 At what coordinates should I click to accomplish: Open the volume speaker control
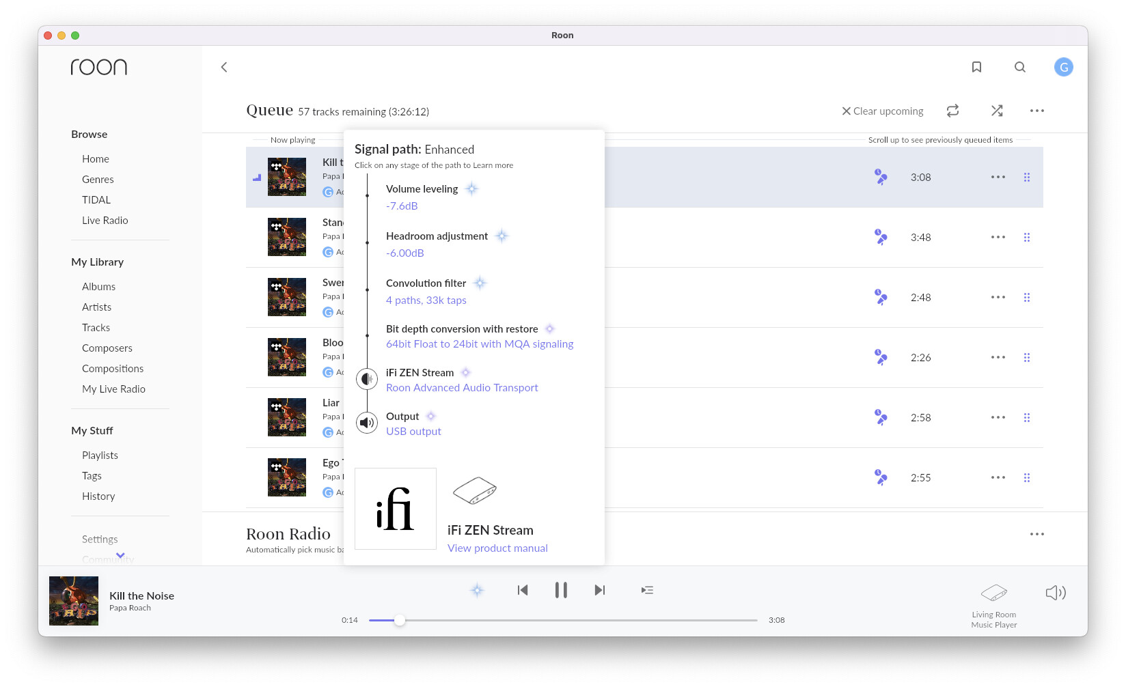[1056, 593]
